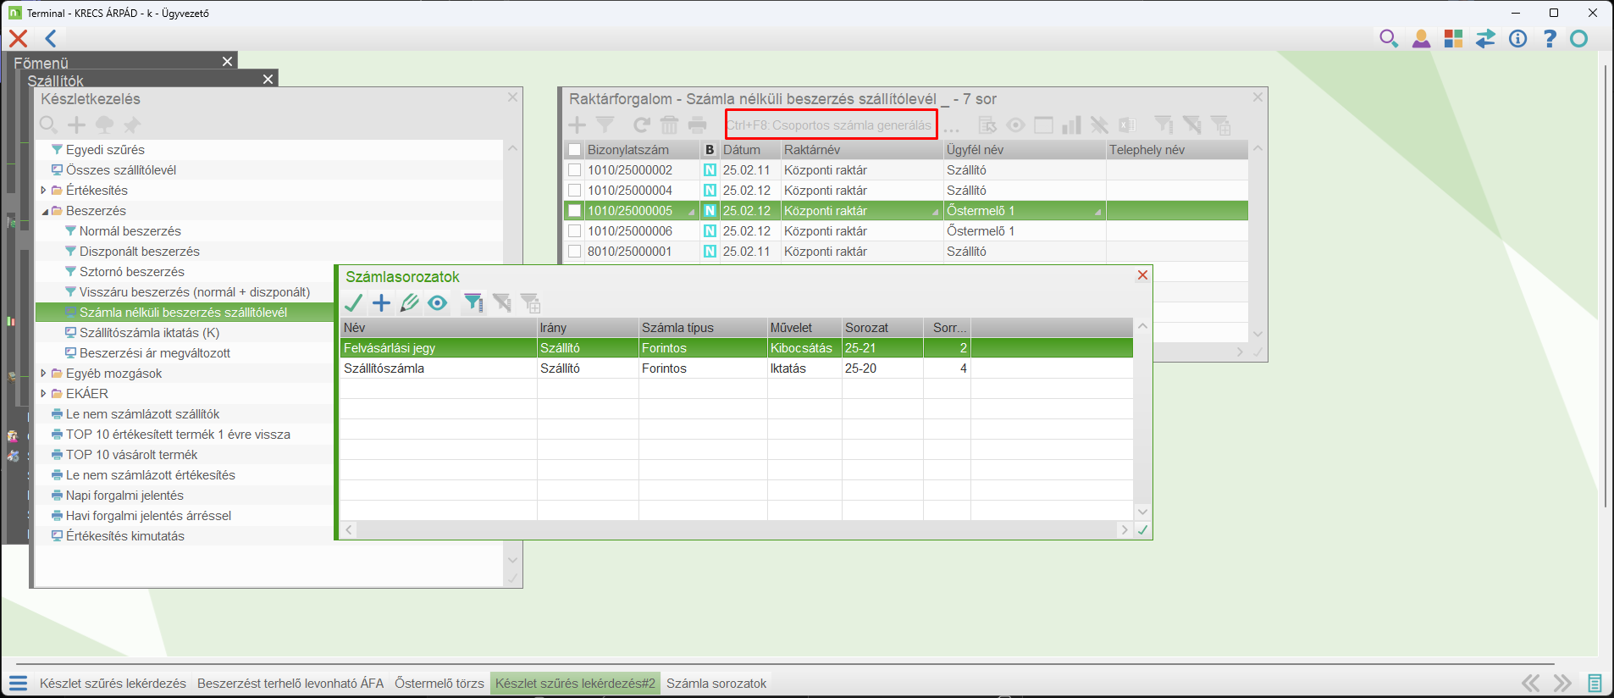This screenshot has width=1614, height=698.
Task: Close the Szállítók panel
Action: click(x=268, y=79)
